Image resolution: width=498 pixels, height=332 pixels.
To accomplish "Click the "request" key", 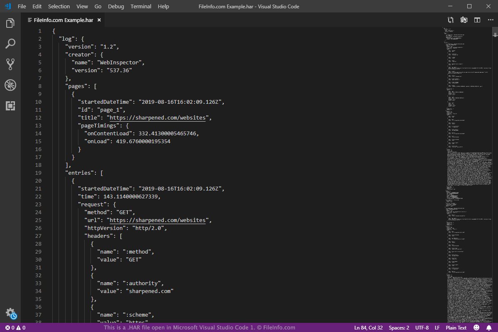I will tap(93, 204).
